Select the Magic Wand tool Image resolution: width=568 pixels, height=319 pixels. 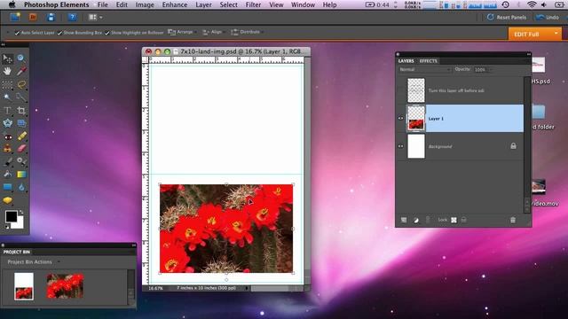pyautogui.click(x=7, y=97)
